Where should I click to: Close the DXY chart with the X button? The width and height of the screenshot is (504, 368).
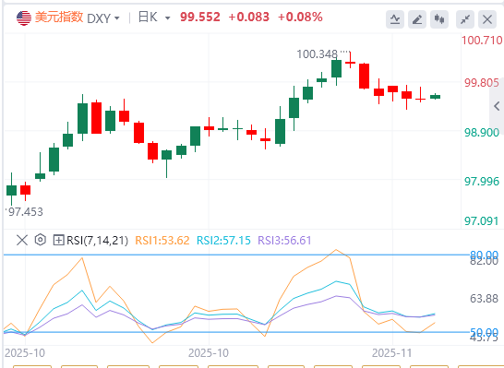[x=487, y=19]
